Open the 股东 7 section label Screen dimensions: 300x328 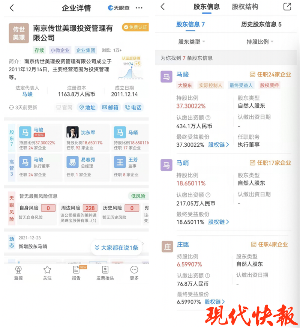tap(12, 138)
